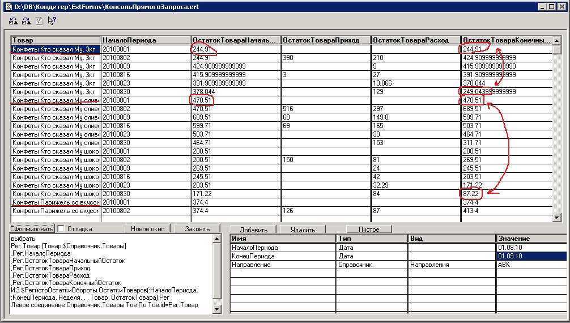The image size is (570, 323).
Task: Click the ОстатокТовараПриход column header
Action: click(326, 40)
